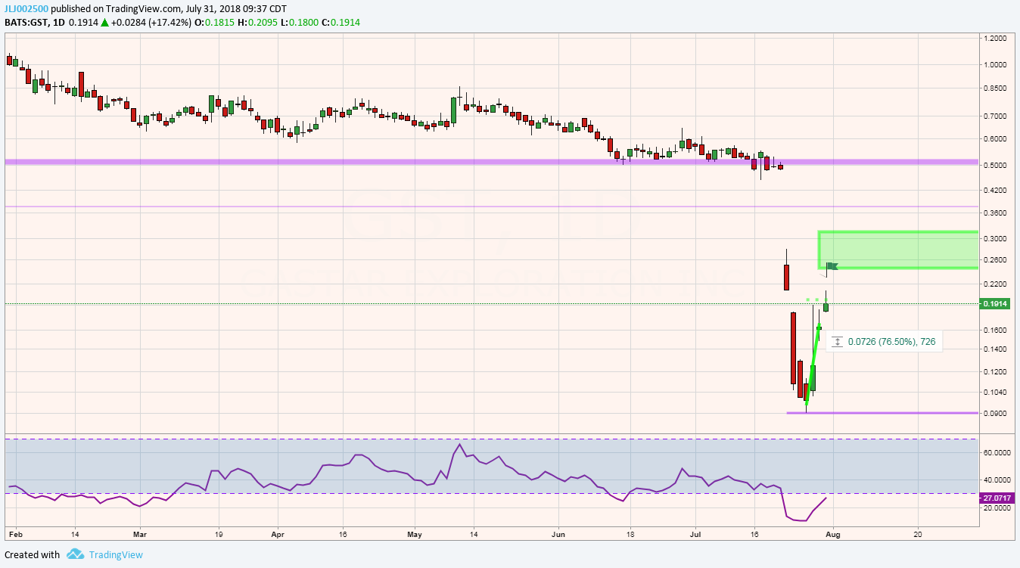
Task: Click the 60.0000 RSI axis label
Action: point(997,452)
